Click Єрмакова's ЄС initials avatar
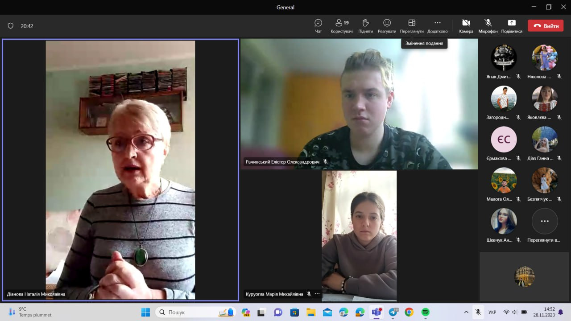Screen dimensions: 571x321 click(504, 140)
